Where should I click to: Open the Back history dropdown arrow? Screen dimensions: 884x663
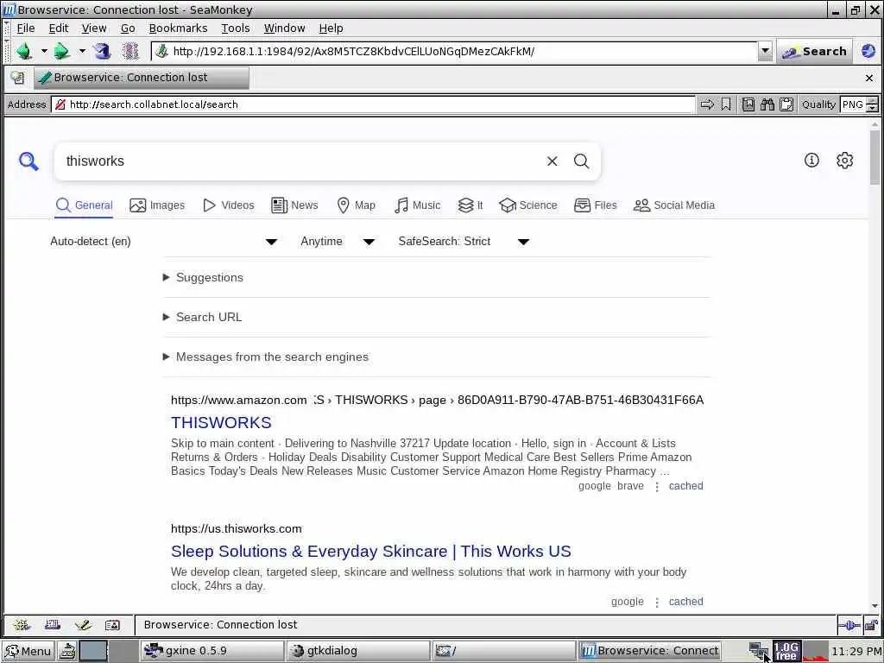point(44,51)
